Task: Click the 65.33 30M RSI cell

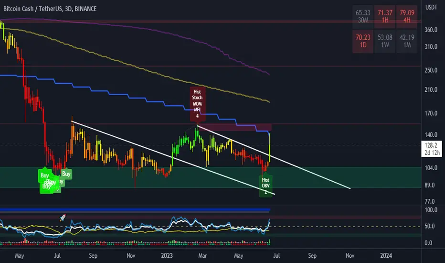Action: coord(363,16)
